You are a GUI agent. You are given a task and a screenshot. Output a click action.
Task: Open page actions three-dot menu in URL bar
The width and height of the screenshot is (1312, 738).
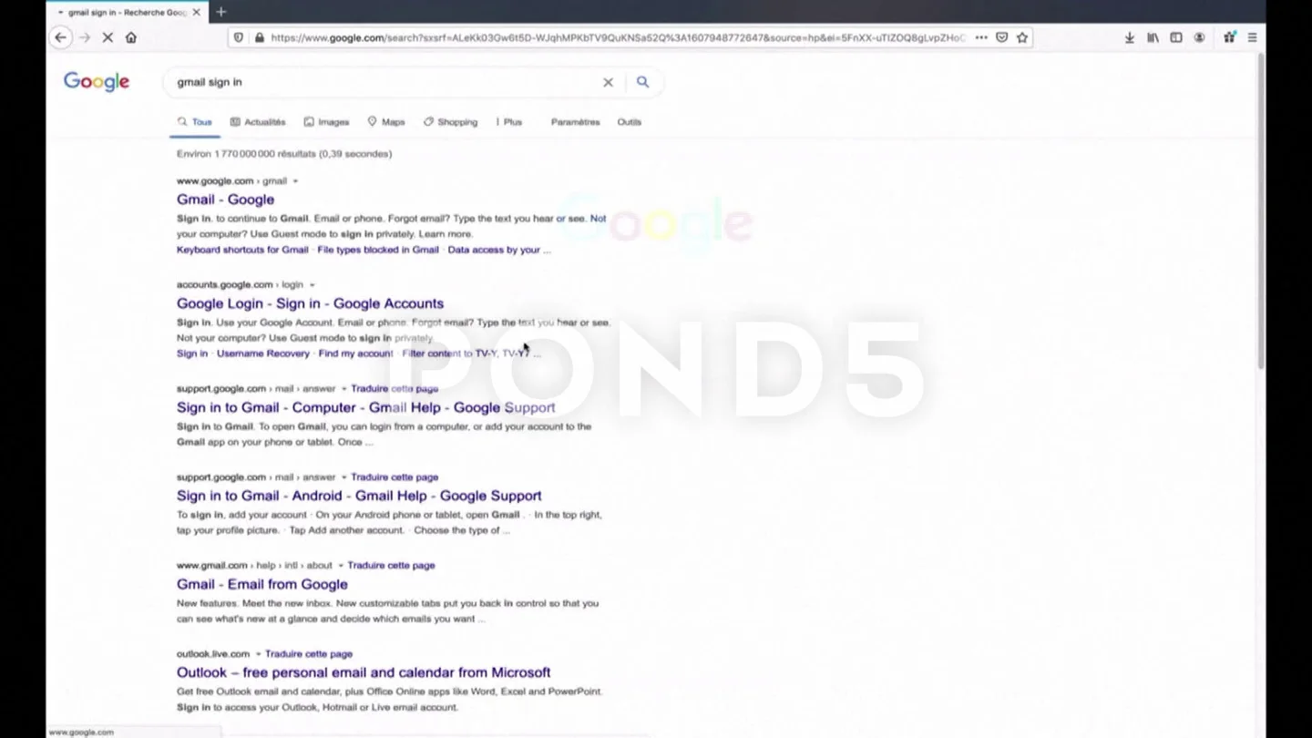point(980,37)
